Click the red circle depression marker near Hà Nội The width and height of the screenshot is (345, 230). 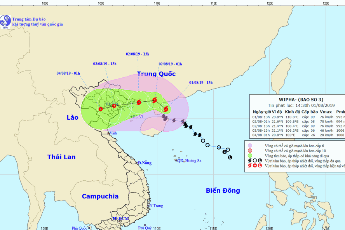tap(114, 106)
